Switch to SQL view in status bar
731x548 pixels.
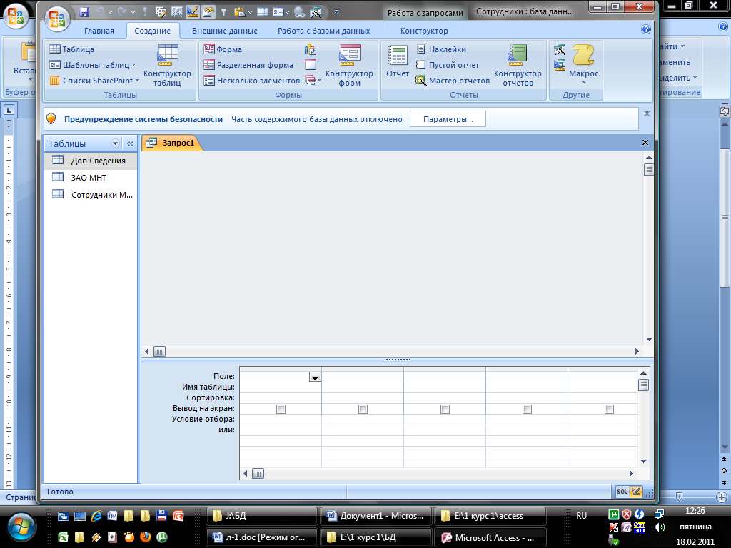point(622,492)
